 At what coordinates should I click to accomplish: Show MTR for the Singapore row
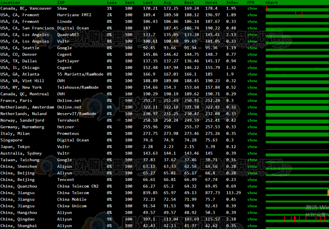(x=252, y=140)
